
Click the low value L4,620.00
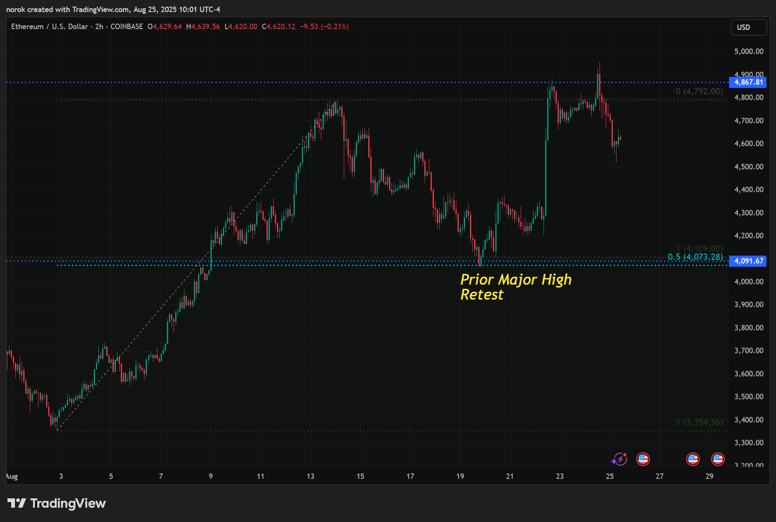coord(241,27)
